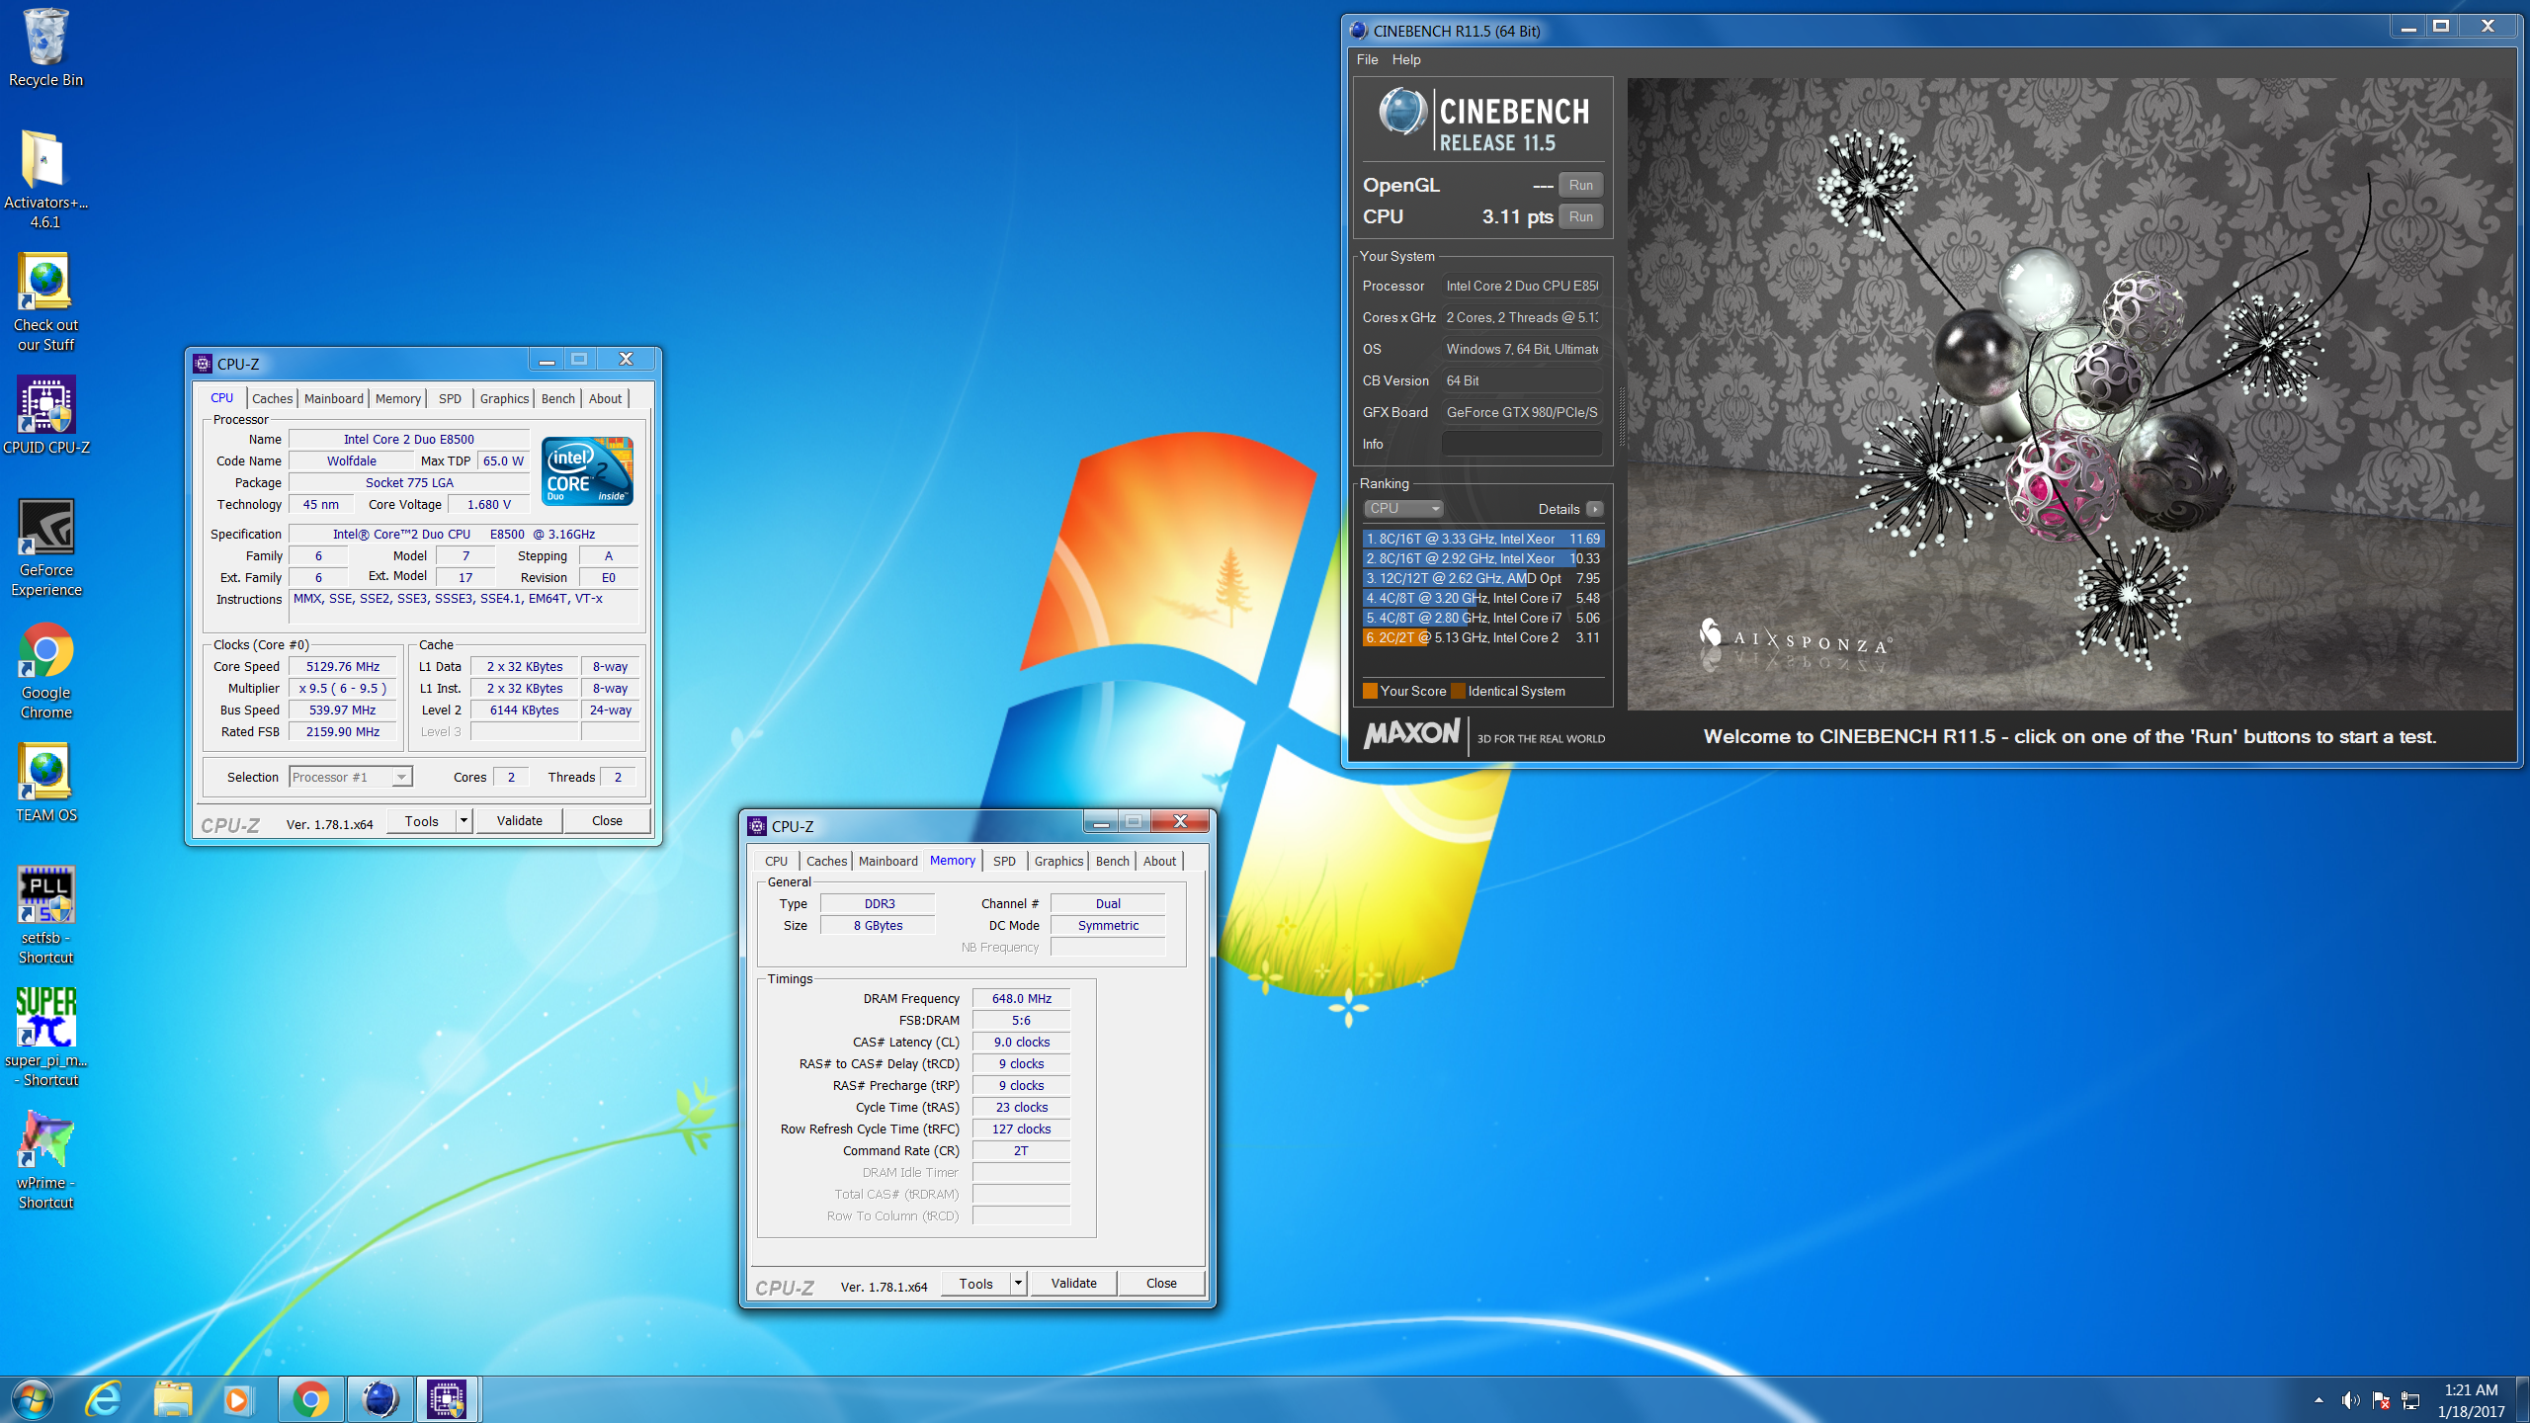
Task: Select the super_pi_mod shortcut icon
Action: pos(45,1038)
